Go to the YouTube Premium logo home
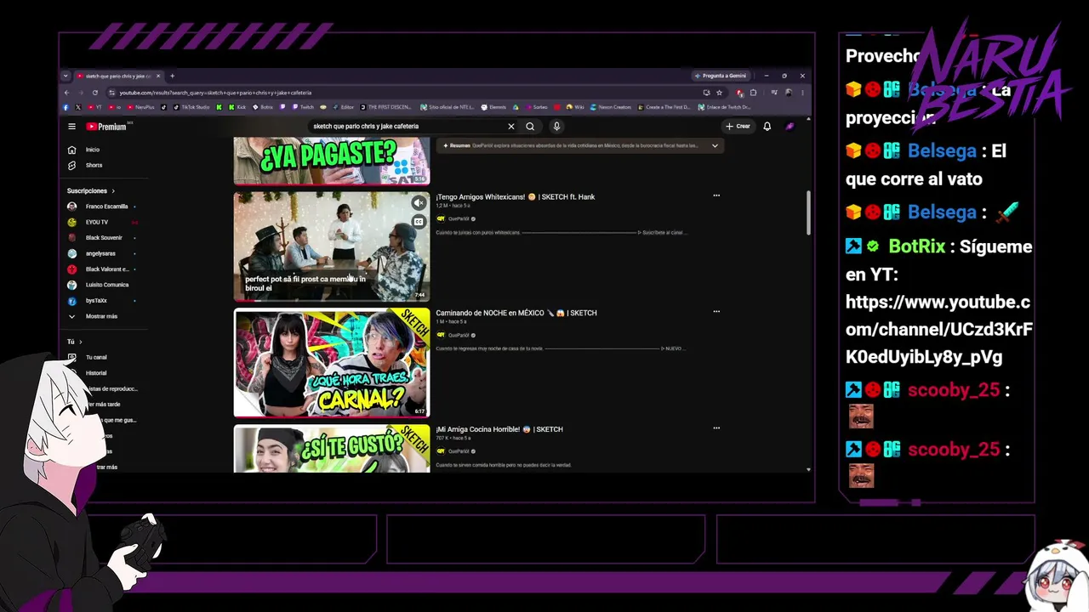Viewport: 1089px width, 612px height. 106,127
